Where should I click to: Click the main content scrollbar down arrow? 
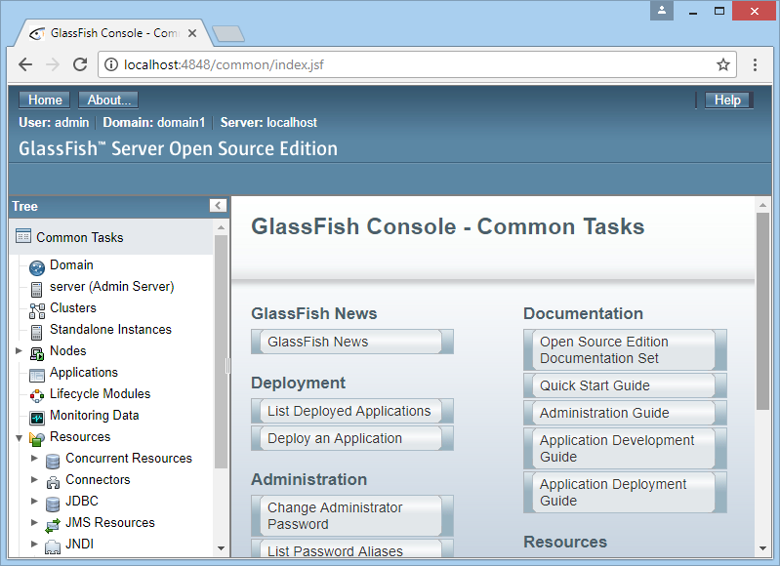click(762, 548)
